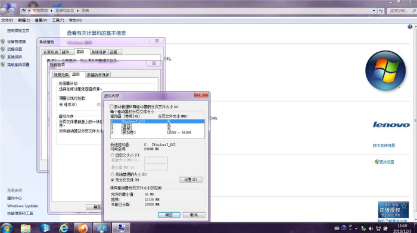This screenshot has width=417, height=233.
Task: Click the 设置(S) button in virtual memory
Action: (x=191, y=180)
